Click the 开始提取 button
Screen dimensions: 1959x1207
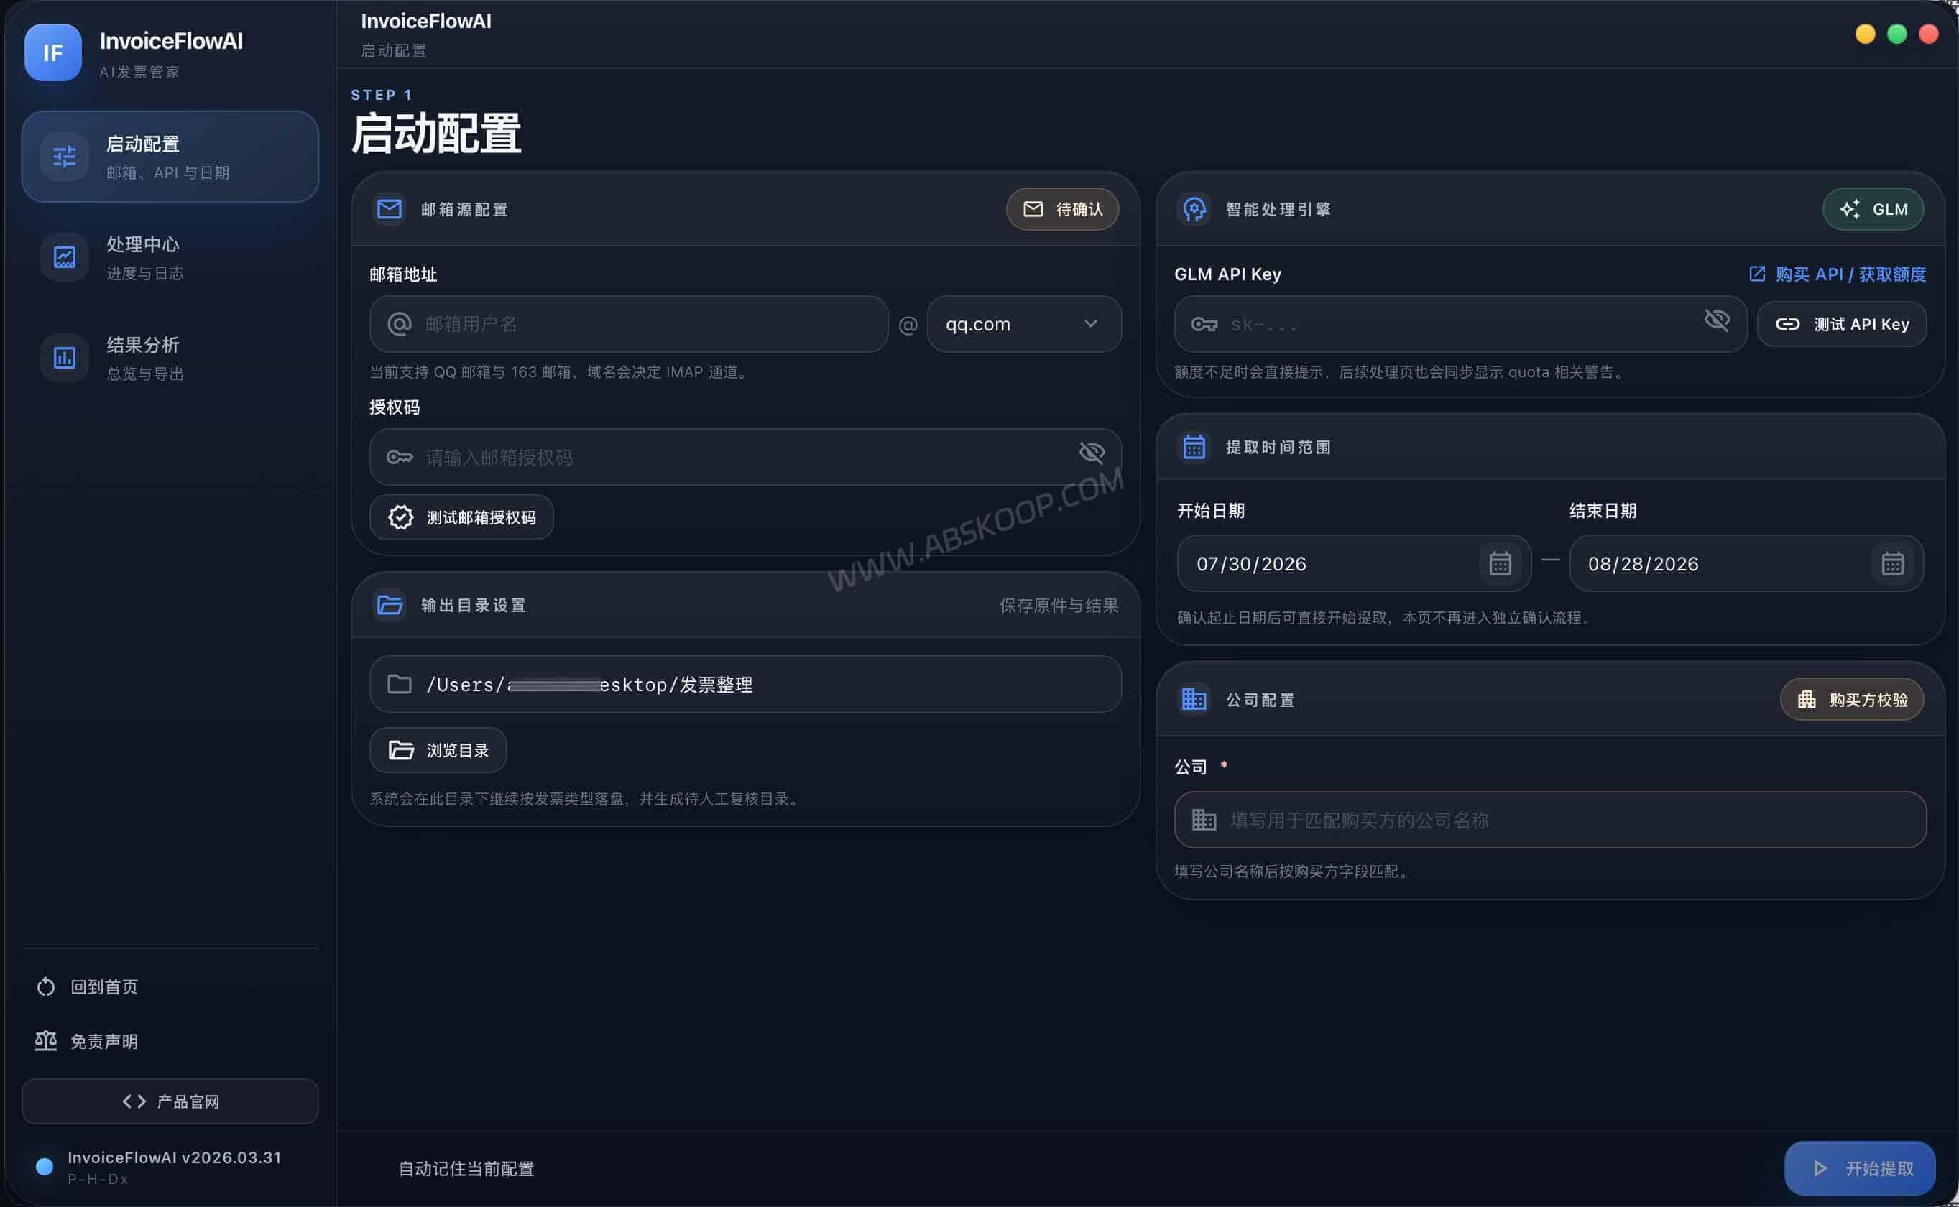click(1860, 1169)
